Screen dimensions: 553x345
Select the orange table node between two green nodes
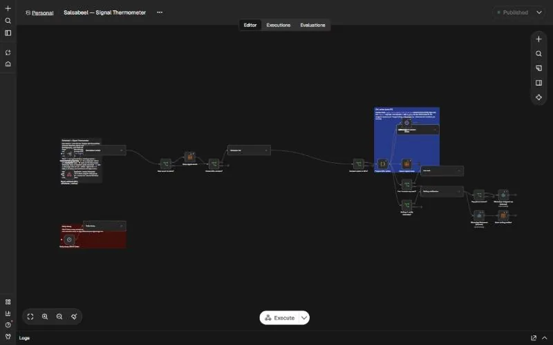(190, 157)
